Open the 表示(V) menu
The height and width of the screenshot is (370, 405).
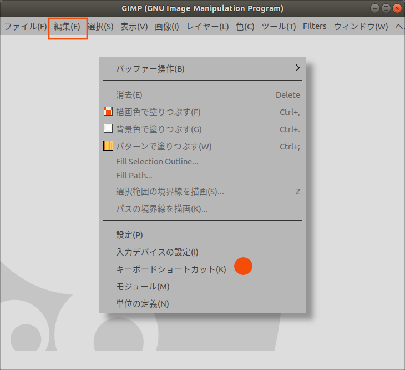[134, 26]
